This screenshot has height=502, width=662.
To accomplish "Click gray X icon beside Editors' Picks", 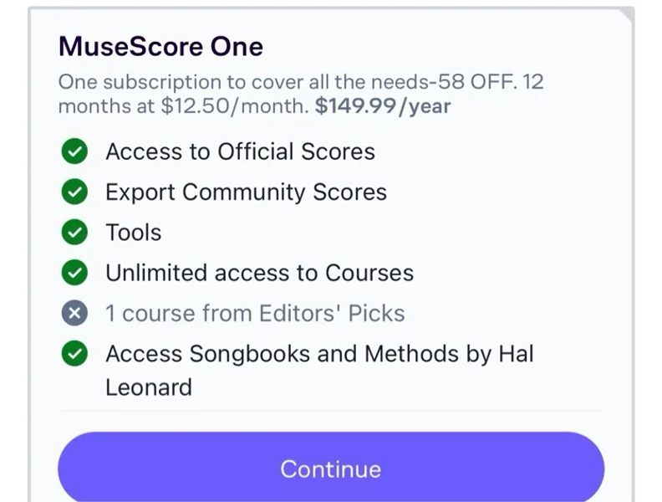I will [74, 313].
